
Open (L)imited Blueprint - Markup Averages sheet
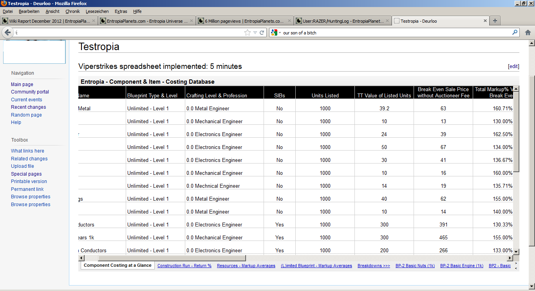316,266
